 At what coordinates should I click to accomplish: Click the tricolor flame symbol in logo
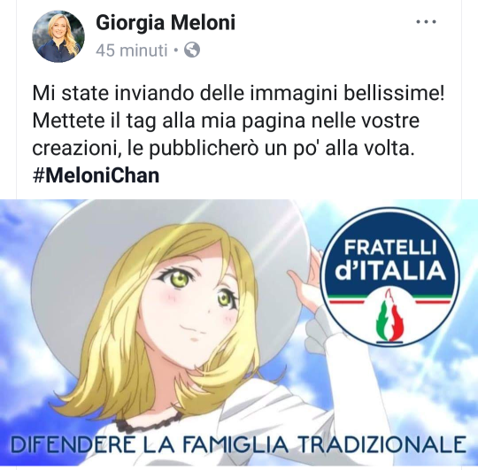(x=389, y=316)
